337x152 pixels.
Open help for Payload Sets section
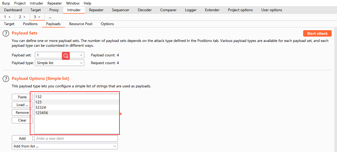pos(6,33)
